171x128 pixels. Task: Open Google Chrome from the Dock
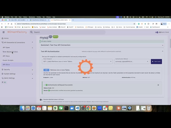click(x=88, y=108)
